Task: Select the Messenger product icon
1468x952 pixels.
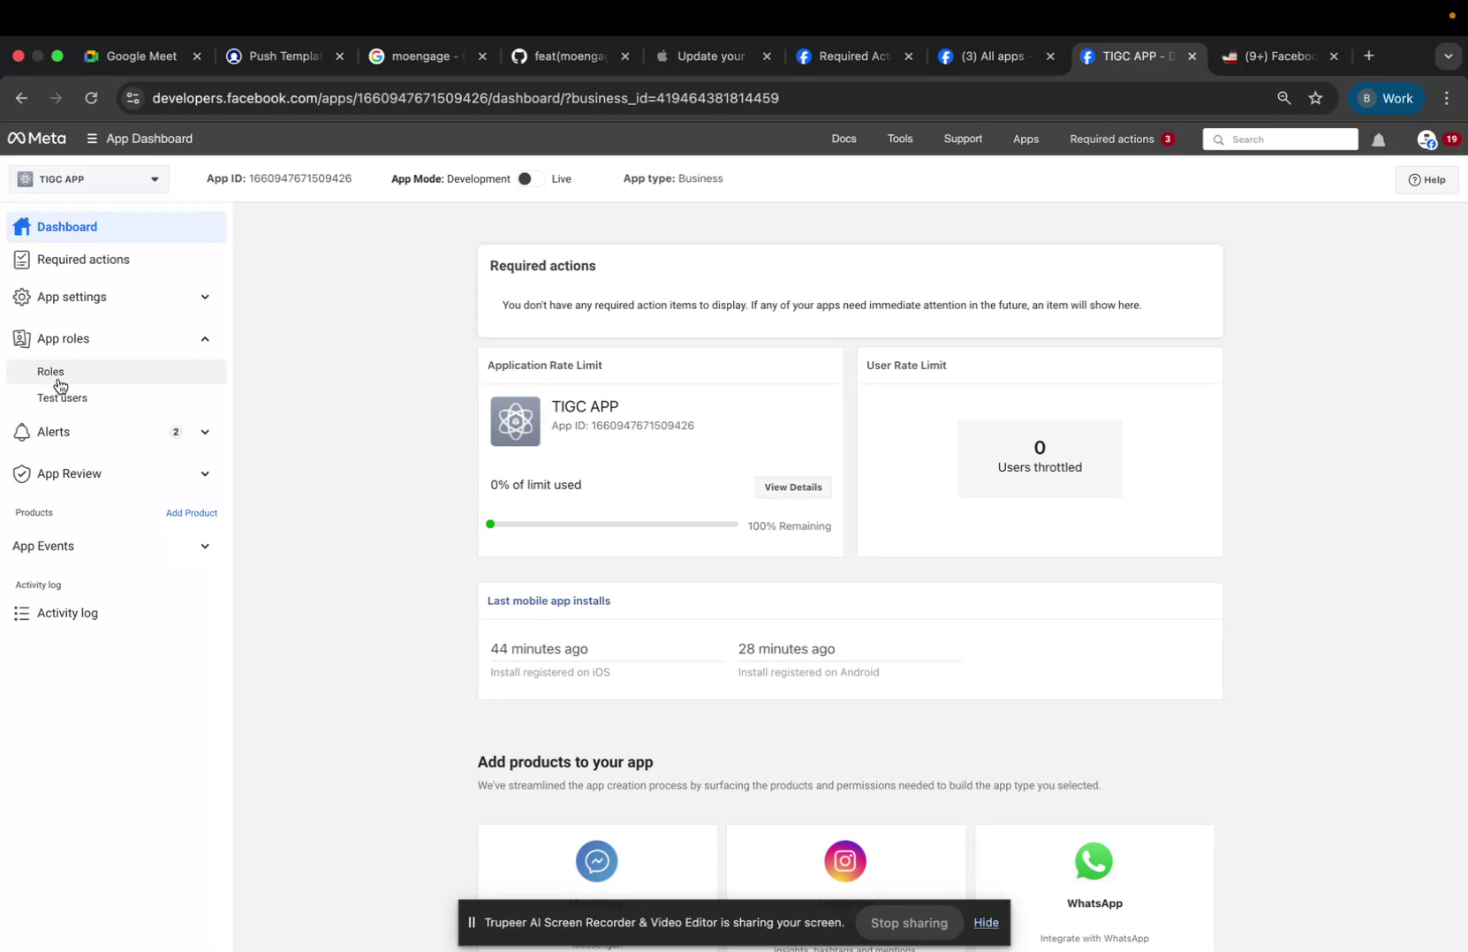Action: (596, 861)
